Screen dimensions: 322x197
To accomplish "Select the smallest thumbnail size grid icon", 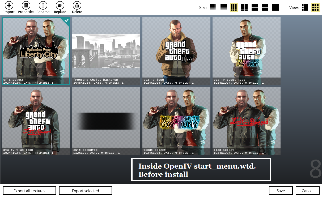I will pos(213,7).
